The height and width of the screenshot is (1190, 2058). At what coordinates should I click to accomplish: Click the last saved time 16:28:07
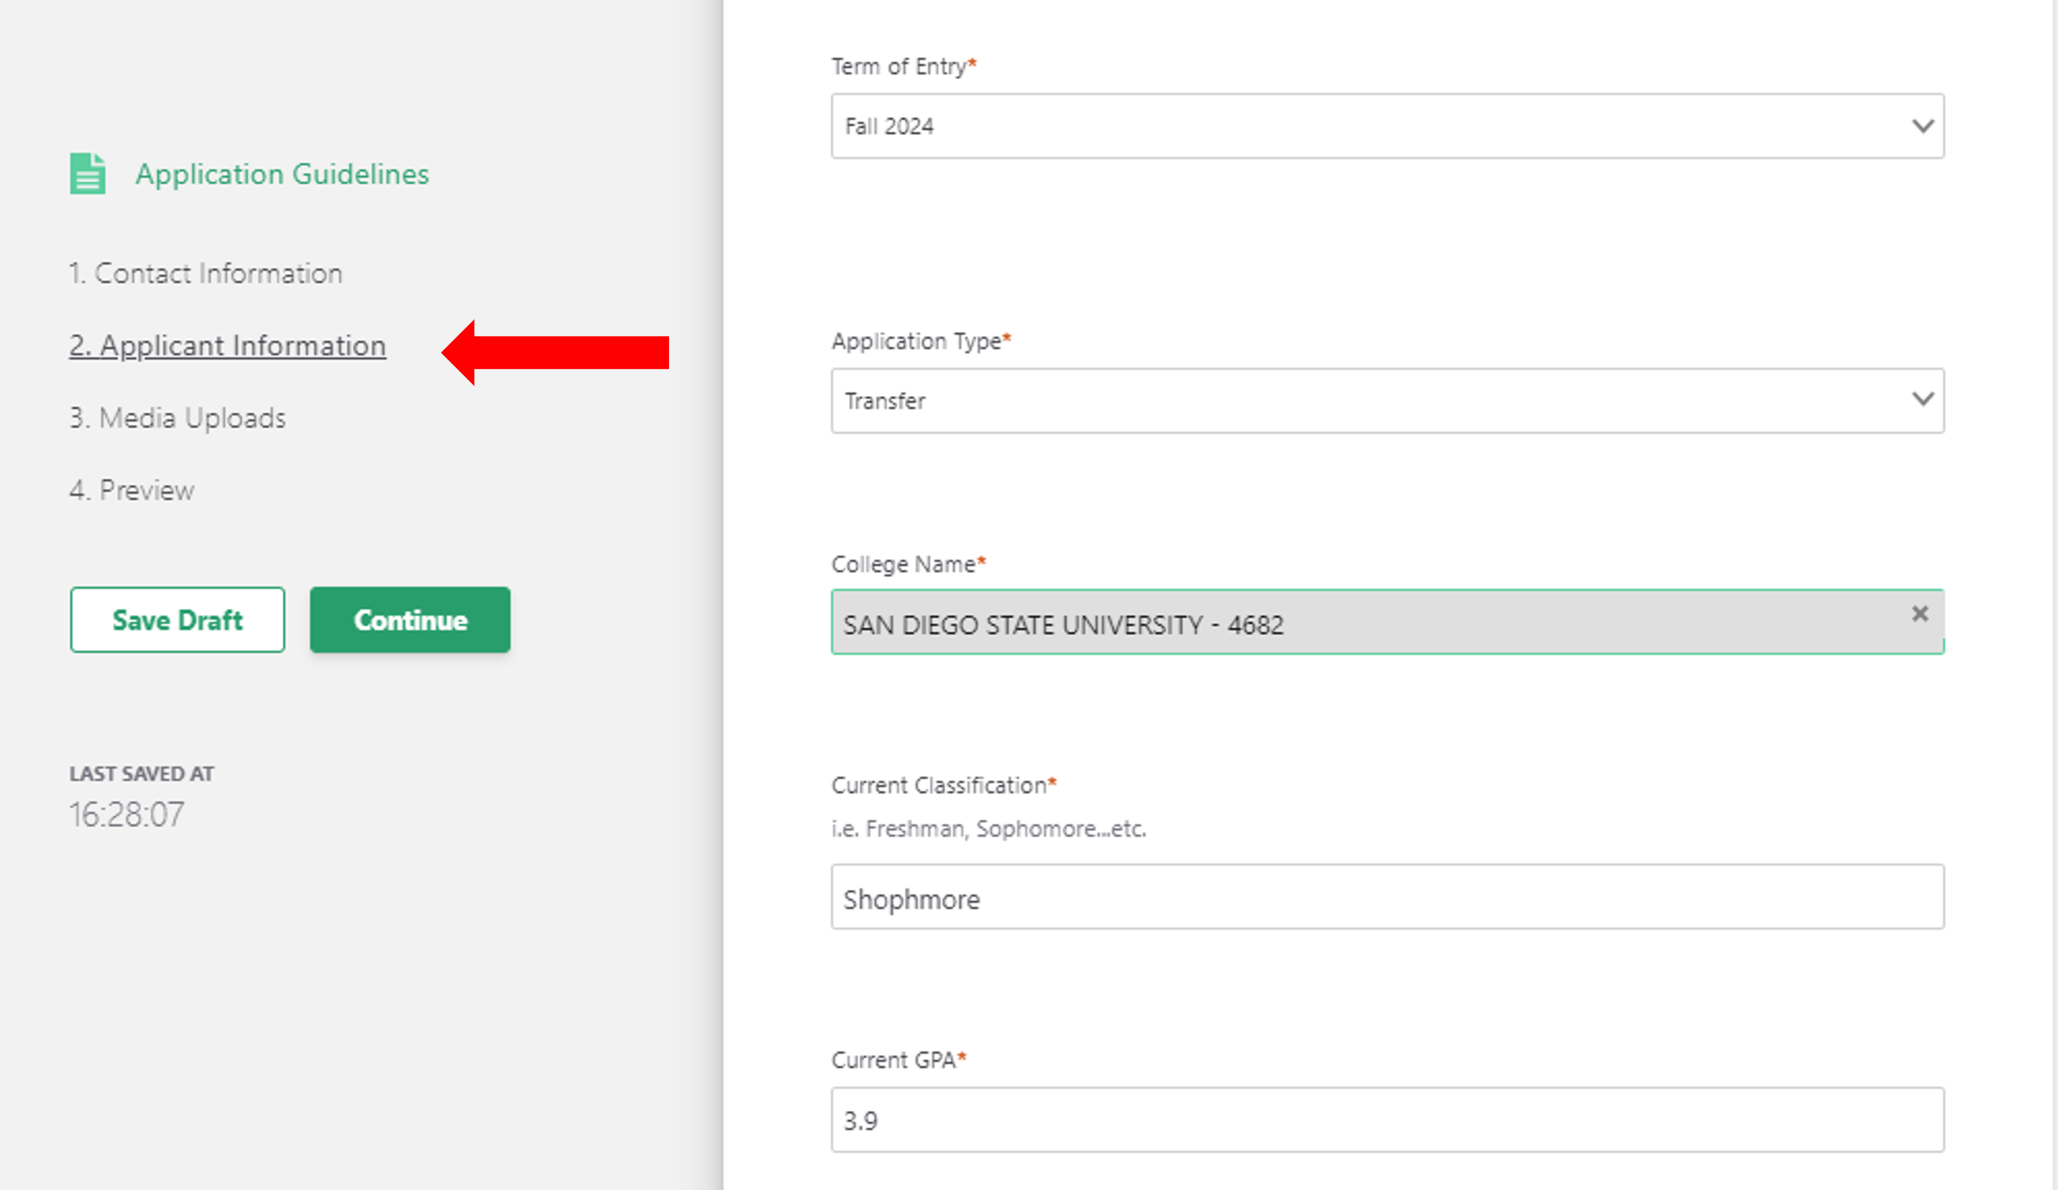point(128,815)
